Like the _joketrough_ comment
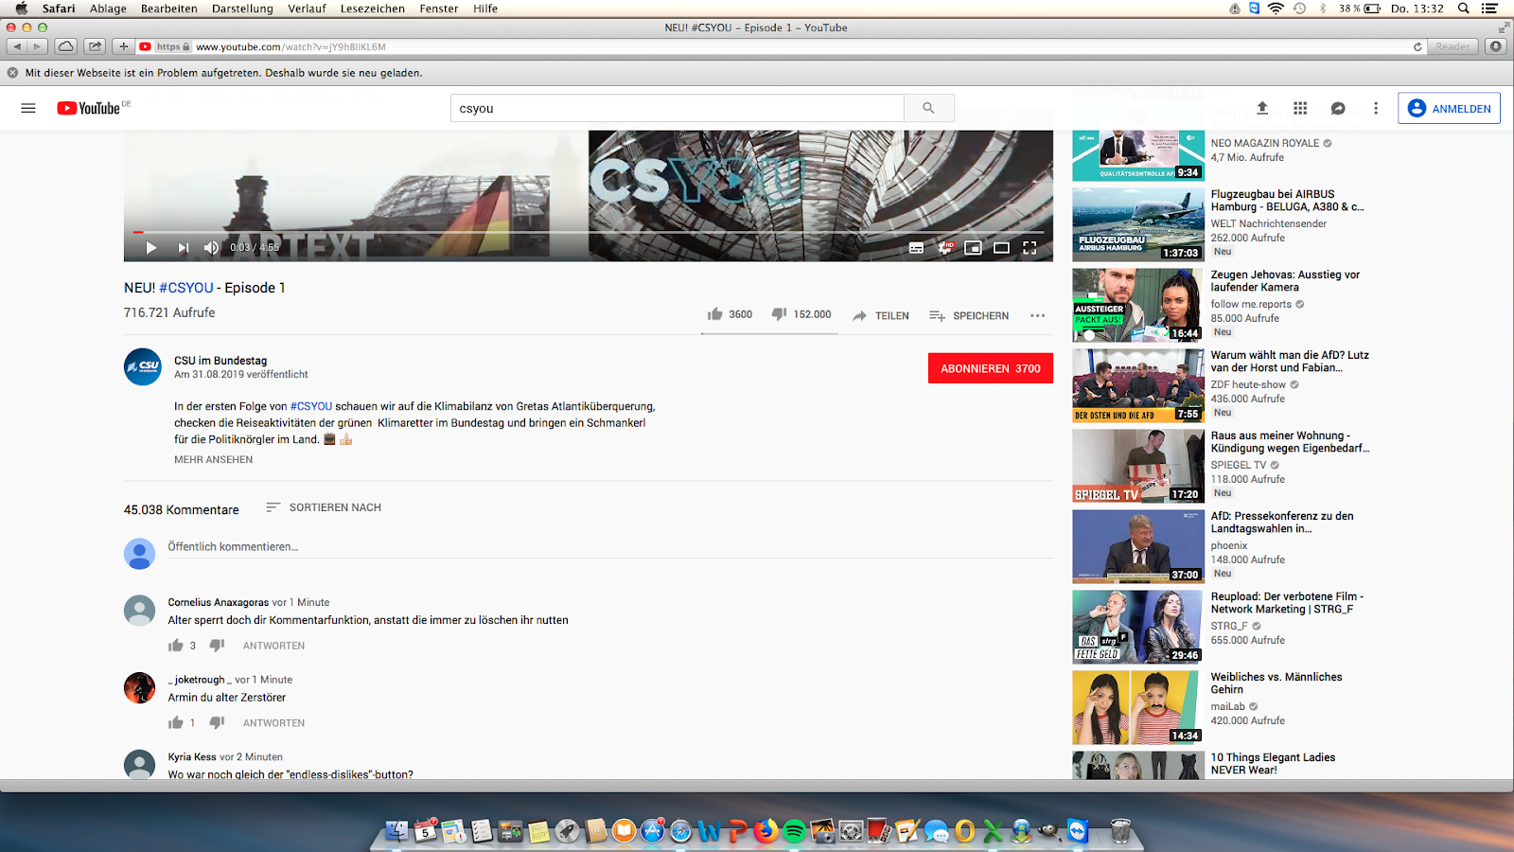1514x852 pixels. point(176,723)
